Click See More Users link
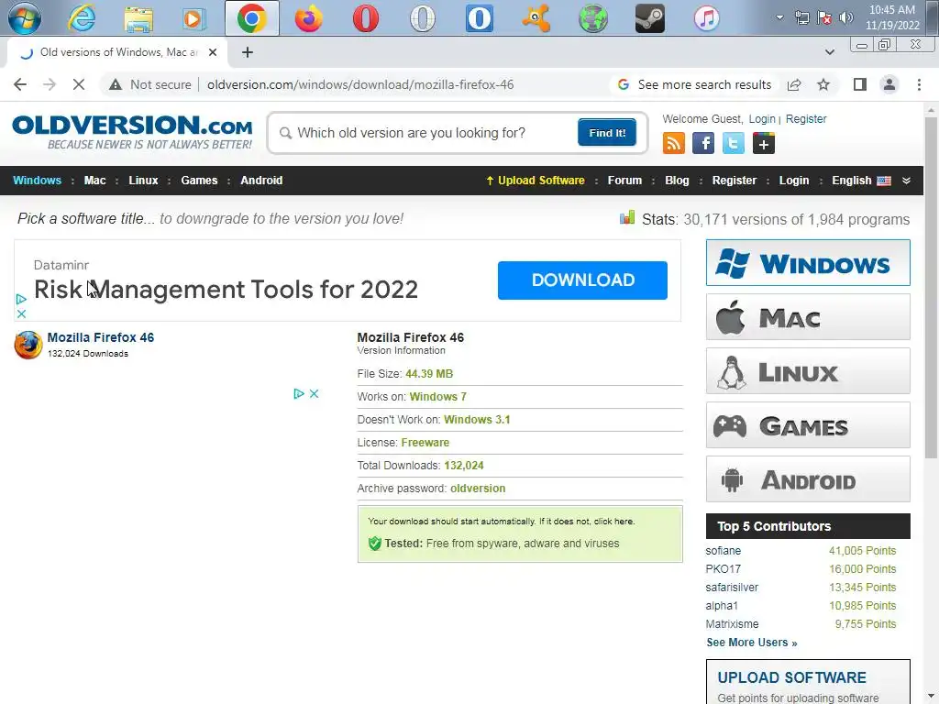 pyautogui.click(x=752, y=643)
